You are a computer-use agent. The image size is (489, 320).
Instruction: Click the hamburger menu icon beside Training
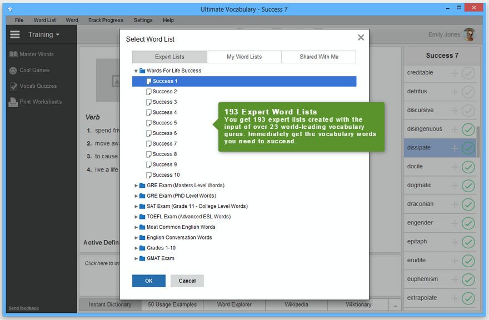tap(15, 34)
